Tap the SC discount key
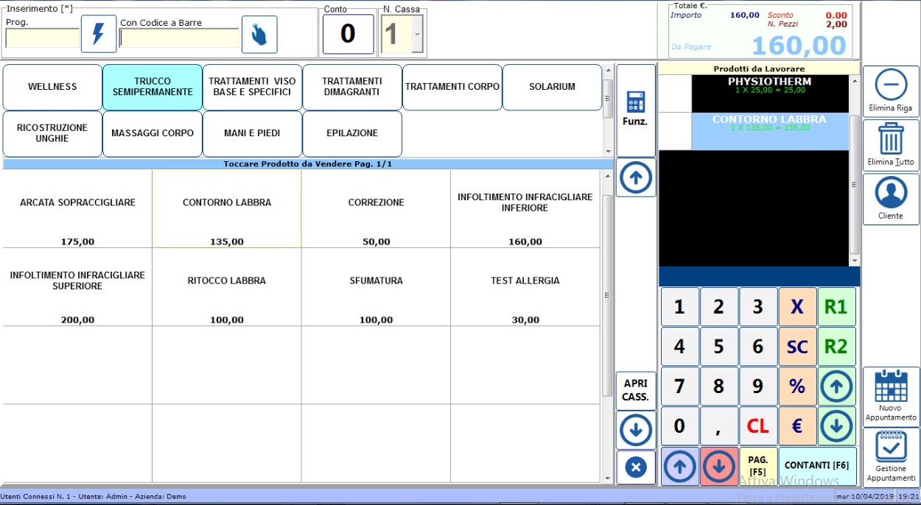The width and height of the screenshot is (921, 505). [x=797, y=347]
